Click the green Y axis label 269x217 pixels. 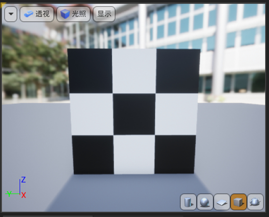coord(9,194)
